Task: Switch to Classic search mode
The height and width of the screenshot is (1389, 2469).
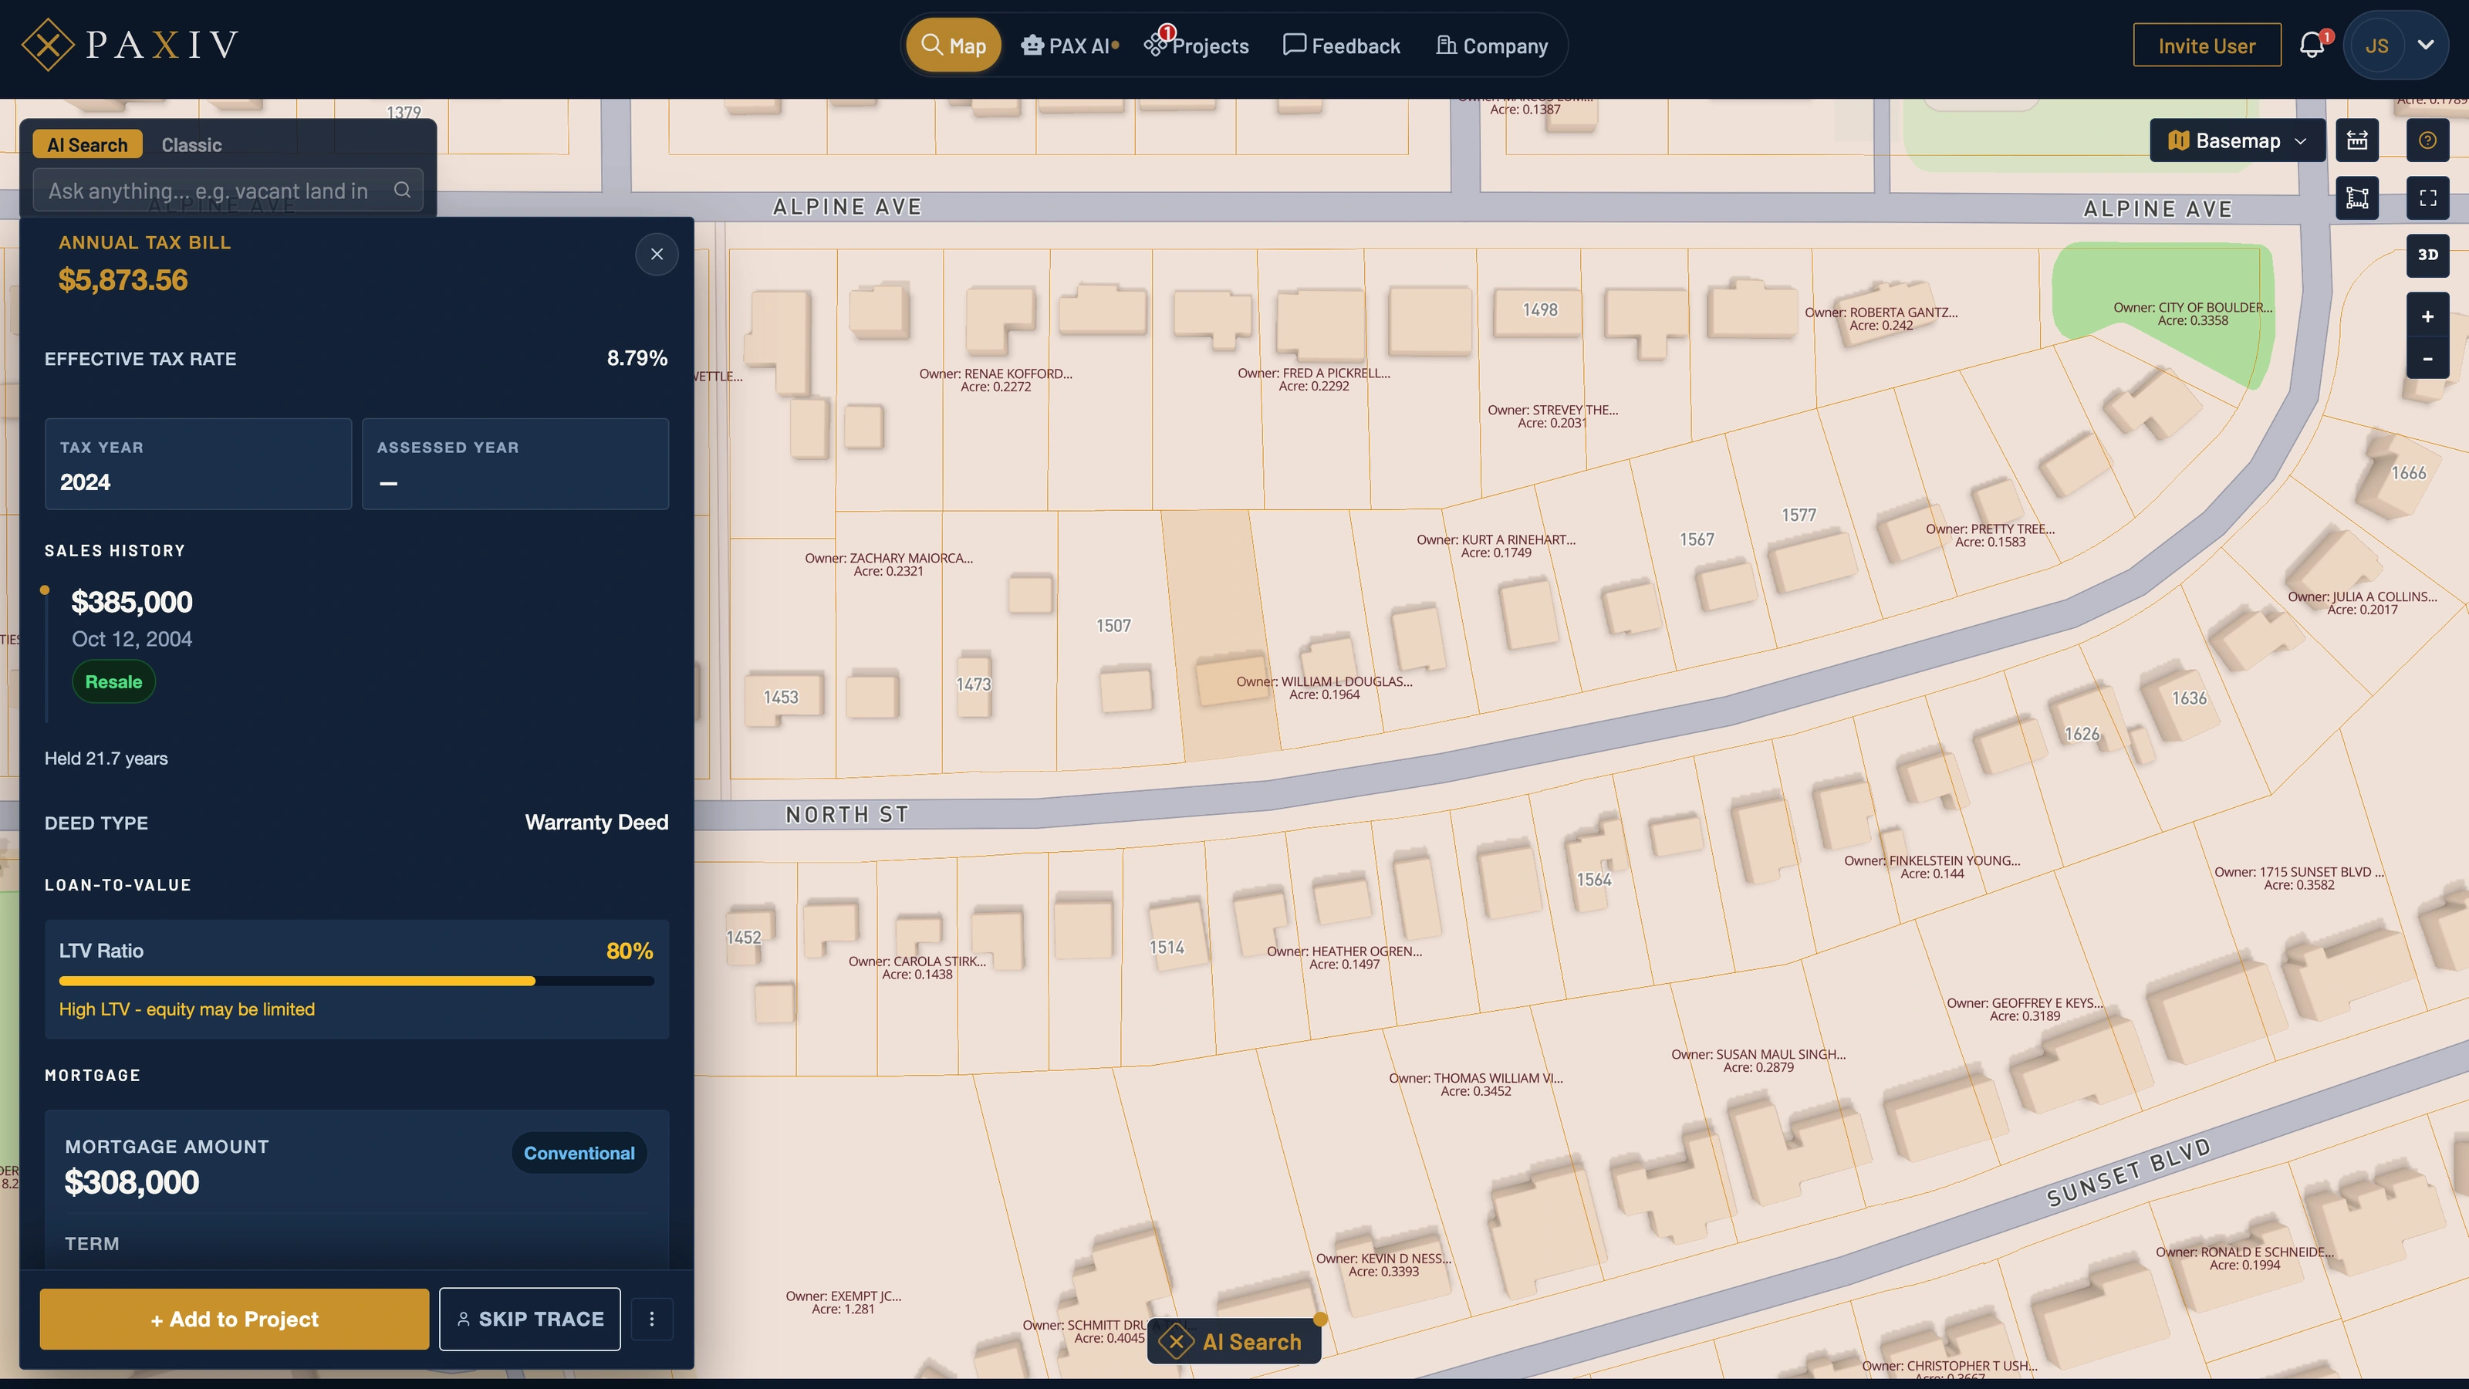Action: tap(191, 145)
